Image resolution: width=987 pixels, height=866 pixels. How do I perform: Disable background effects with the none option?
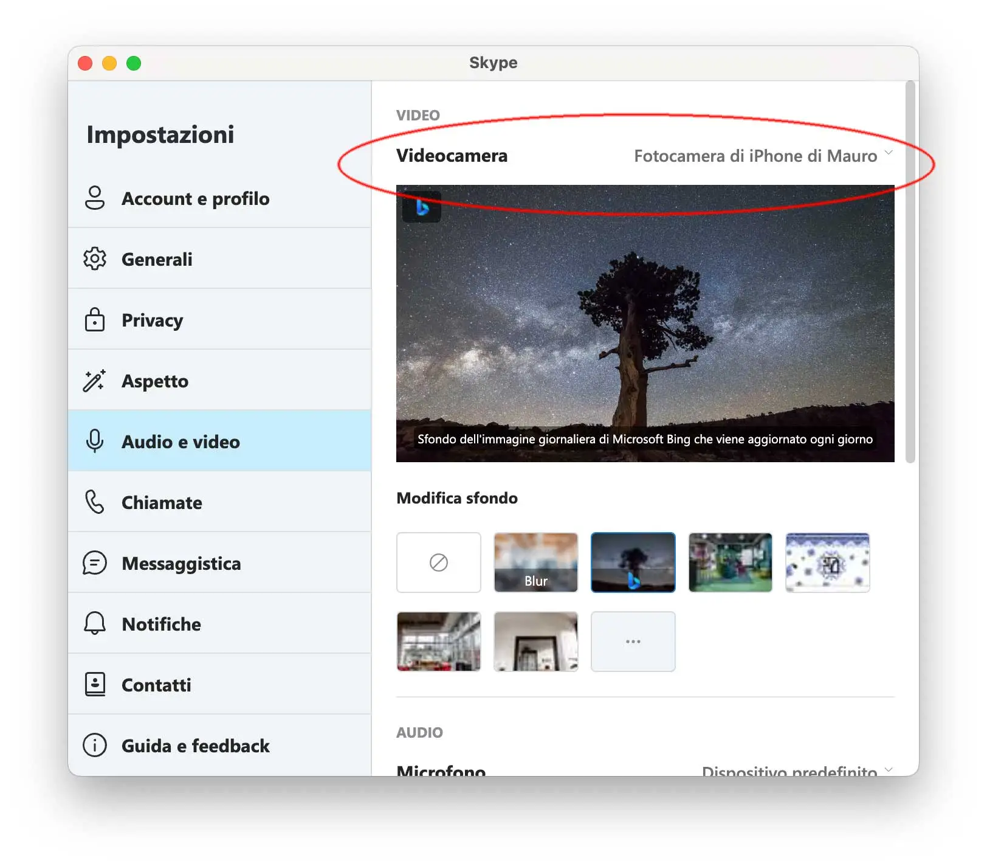(x=438, y=562)
